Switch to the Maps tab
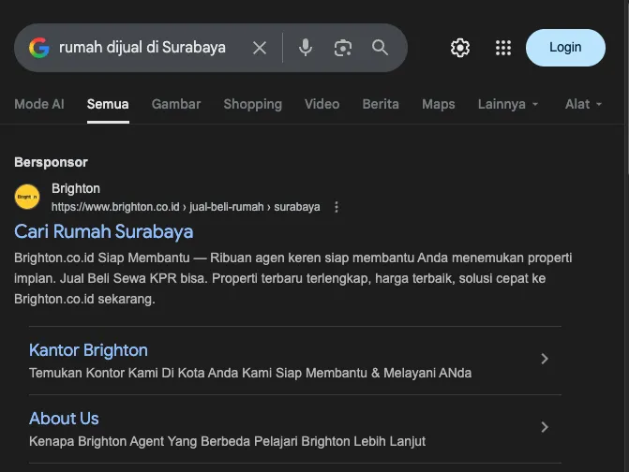 (438, 104)
